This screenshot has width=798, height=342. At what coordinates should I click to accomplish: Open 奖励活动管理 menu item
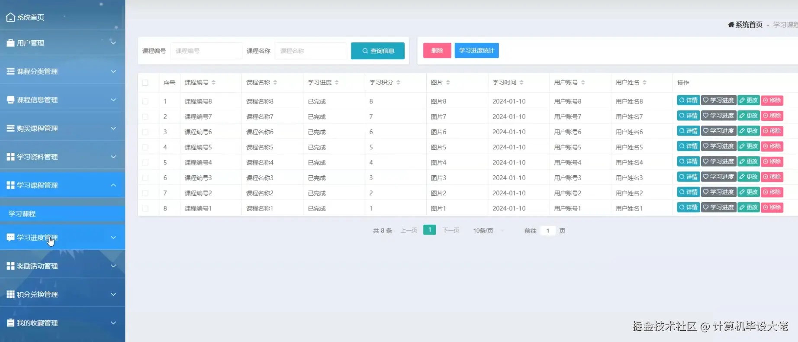pyautogui.click(x=62, y=266)
